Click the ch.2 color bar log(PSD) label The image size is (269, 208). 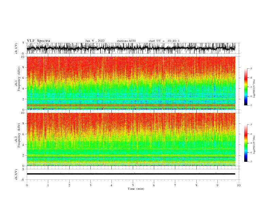coord(254,144)
